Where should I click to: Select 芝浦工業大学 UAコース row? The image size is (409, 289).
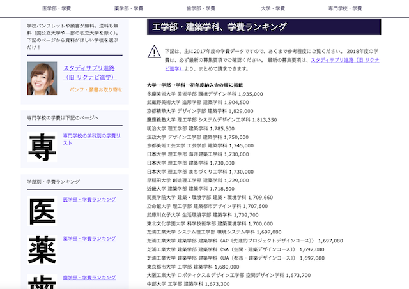(236, 258)
